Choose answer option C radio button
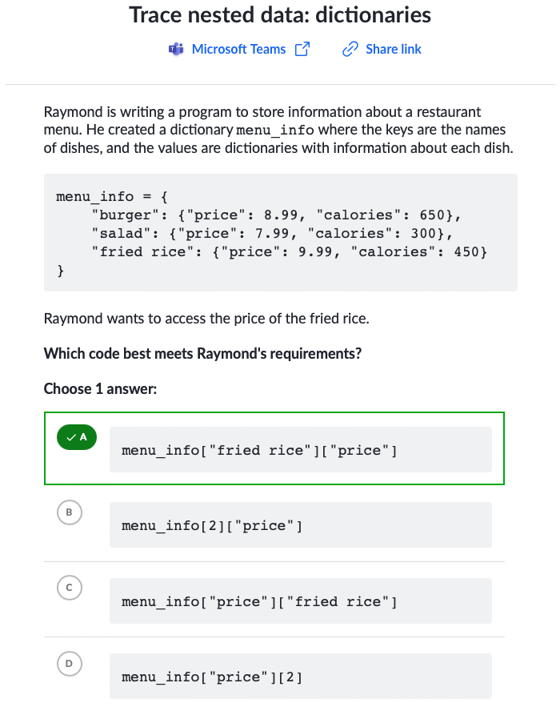Image resolution: width=560 pixels, height=707 pixels. coord(70,588)
